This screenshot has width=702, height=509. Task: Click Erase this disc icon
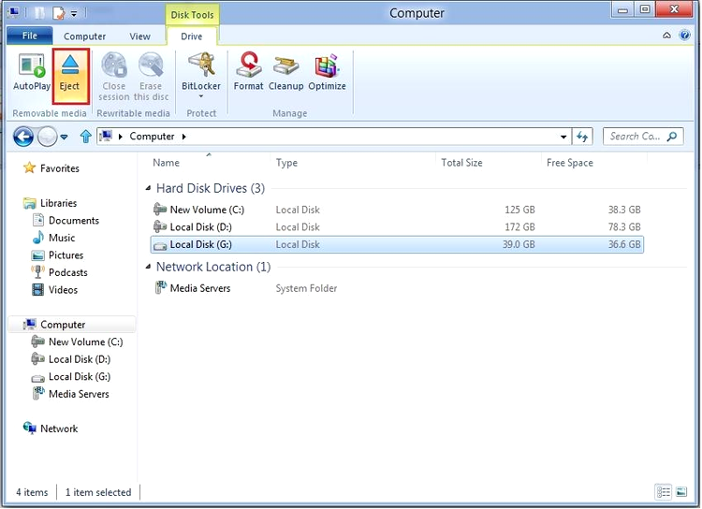151,65
